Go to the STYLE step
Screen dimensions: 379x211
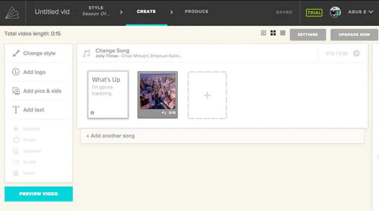coord(96,11)
